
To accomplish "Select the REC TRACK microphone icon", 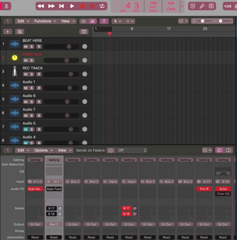I will (x=15, y=71).
